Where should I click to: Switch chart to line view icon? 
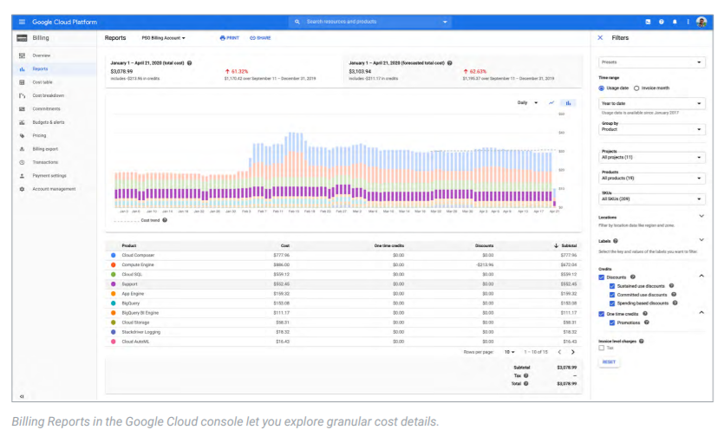coord(551,103)
